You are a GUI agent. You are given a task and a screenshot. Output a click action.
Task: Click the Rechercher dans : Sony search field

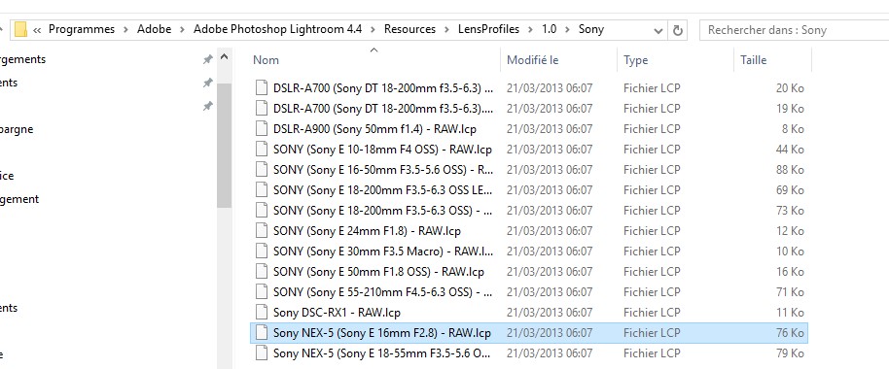click(794, 30)
